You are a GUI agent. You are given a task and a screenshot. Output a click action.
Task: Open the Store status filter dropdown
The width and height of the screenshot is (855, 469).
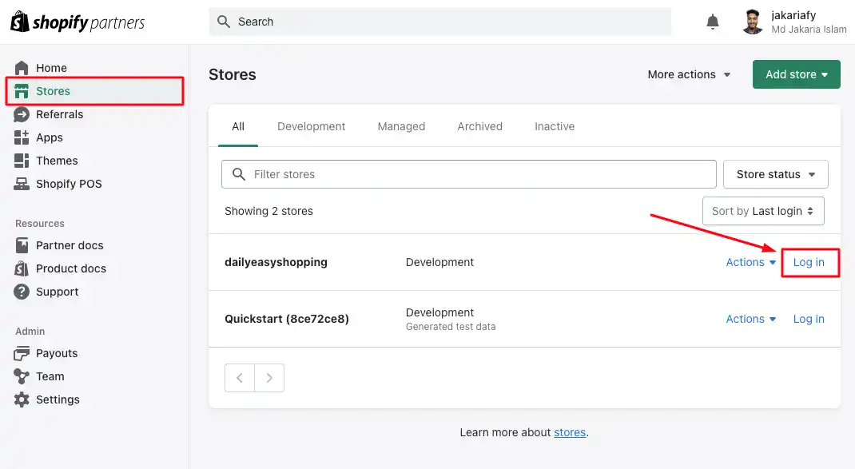(x=776, y=174)
